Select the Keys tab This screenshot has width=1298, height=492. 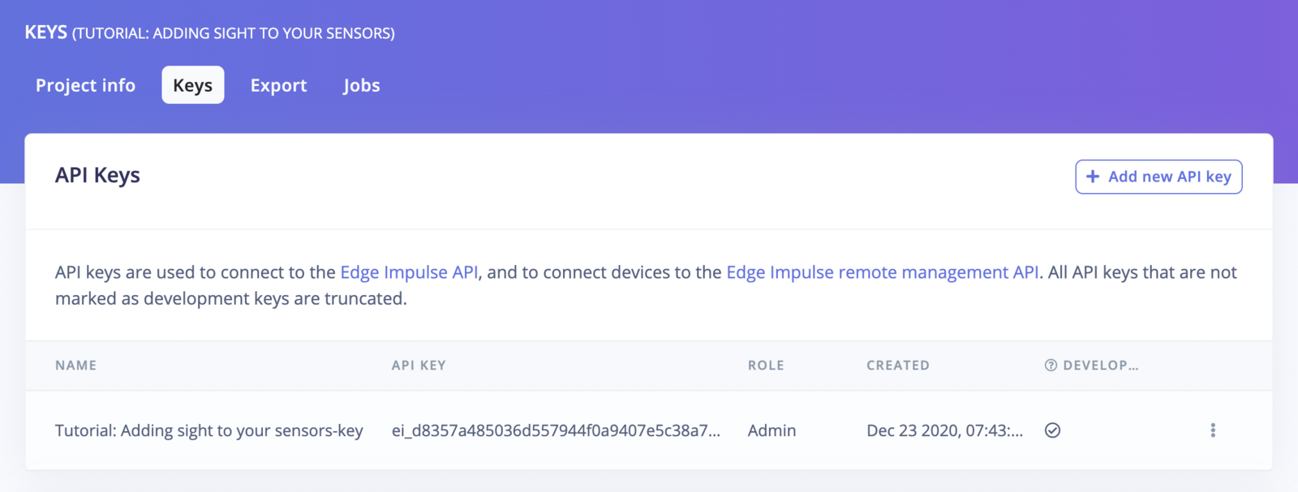pyautogui.click(x=193, y=85)
